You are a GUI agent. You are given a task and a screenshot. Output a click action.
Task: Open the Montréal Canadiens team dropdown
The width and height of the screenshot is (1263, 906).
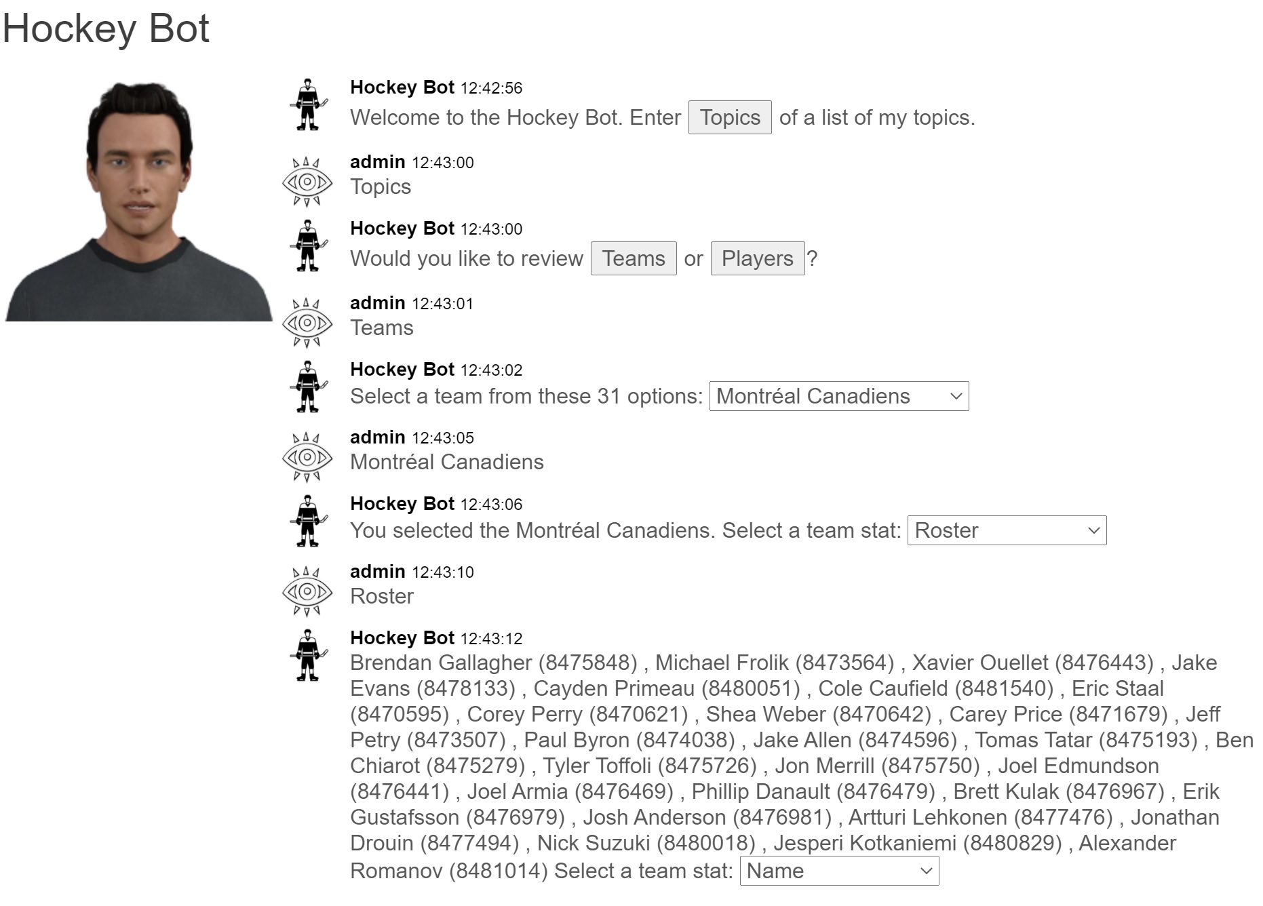[839, 396]
